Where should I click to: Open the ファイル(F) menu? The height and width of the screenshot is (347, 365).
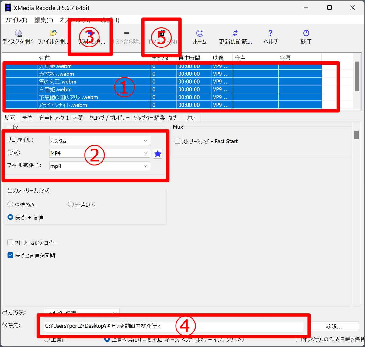tap(16, 20)
